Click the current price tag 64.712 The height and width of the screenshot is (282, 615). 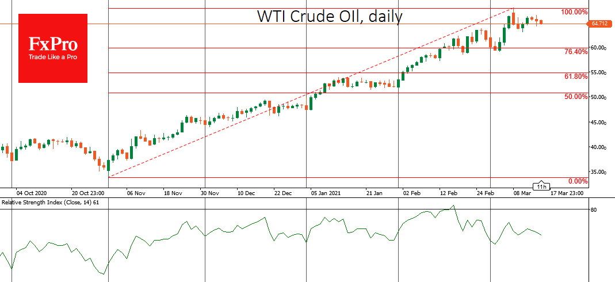point(598,24)
